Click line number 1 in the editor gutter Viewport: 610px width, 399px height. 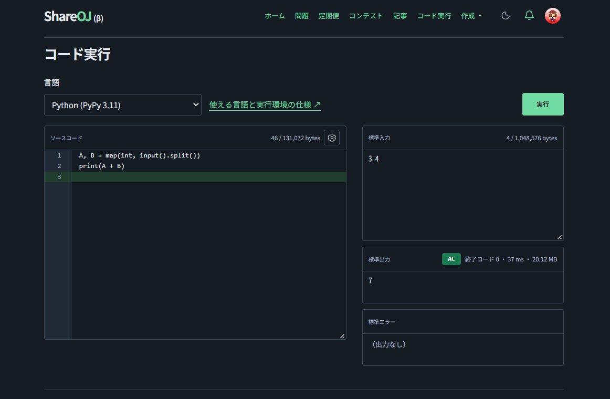(59, 155)
